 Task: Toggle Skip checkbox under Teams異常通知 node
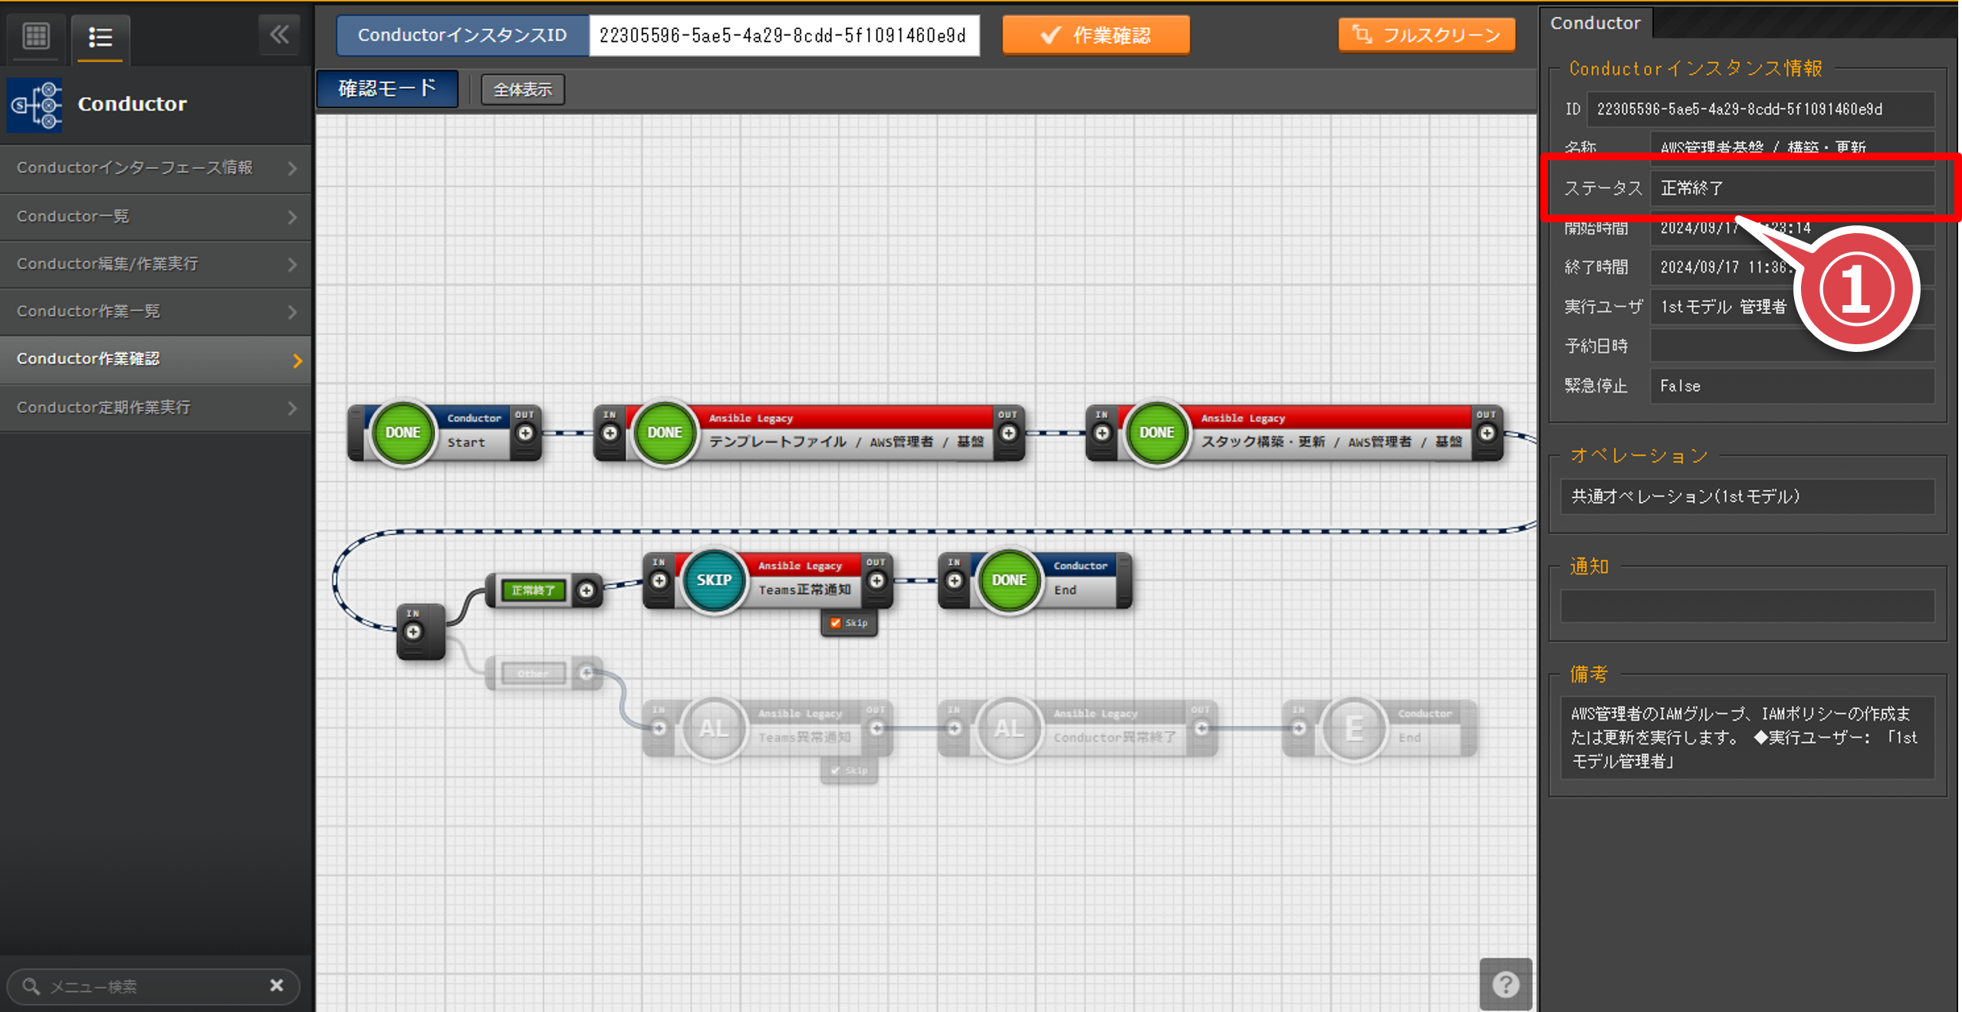[836, 770]
